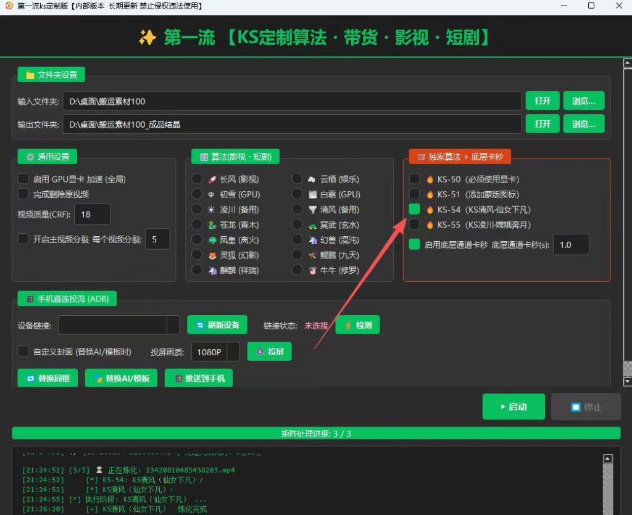The image size is (632, 515).
Task: Expand the 投屏画质 1080P dropdown
Action: tap(233, 352)
